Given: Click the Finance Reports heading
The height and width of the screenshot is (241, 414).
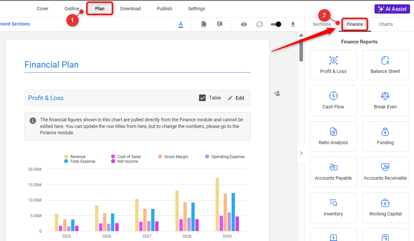Looking at the screenshot, I should click(x=359, y=42).
